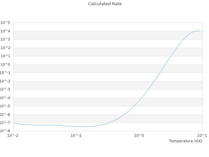Viewport: 209px width, 157px height.
Task: Click the 10^5 label on the vertical axis
Action: [6, 23]
